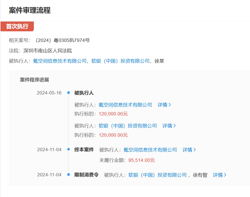Viewport: 250px width, 197px height.
Task: Click 徐某 in header 被执行人 line
Action: coord(159,61)
